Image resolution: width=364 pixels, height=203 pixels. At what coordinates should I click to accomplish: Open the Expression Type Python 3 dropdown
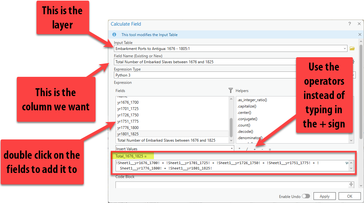353,75
